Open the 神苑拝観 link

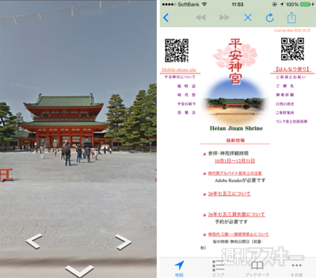pyautogui.click(x=285, y=95)
